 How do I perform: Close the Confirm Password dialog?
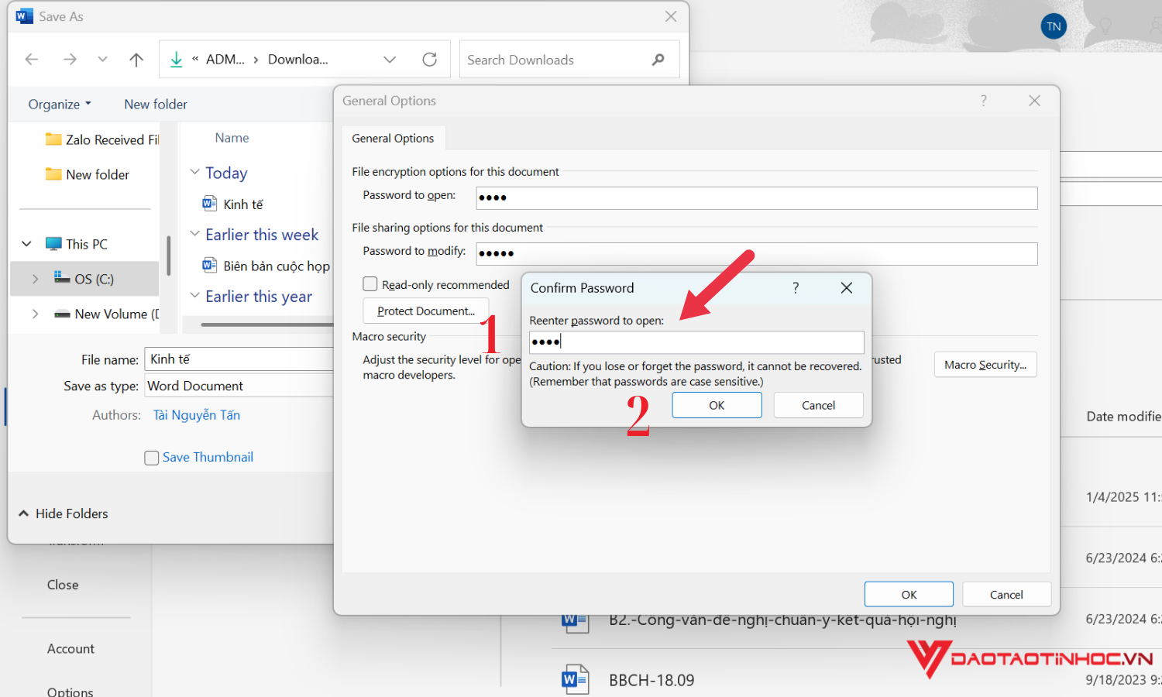(x=847, y=288)
